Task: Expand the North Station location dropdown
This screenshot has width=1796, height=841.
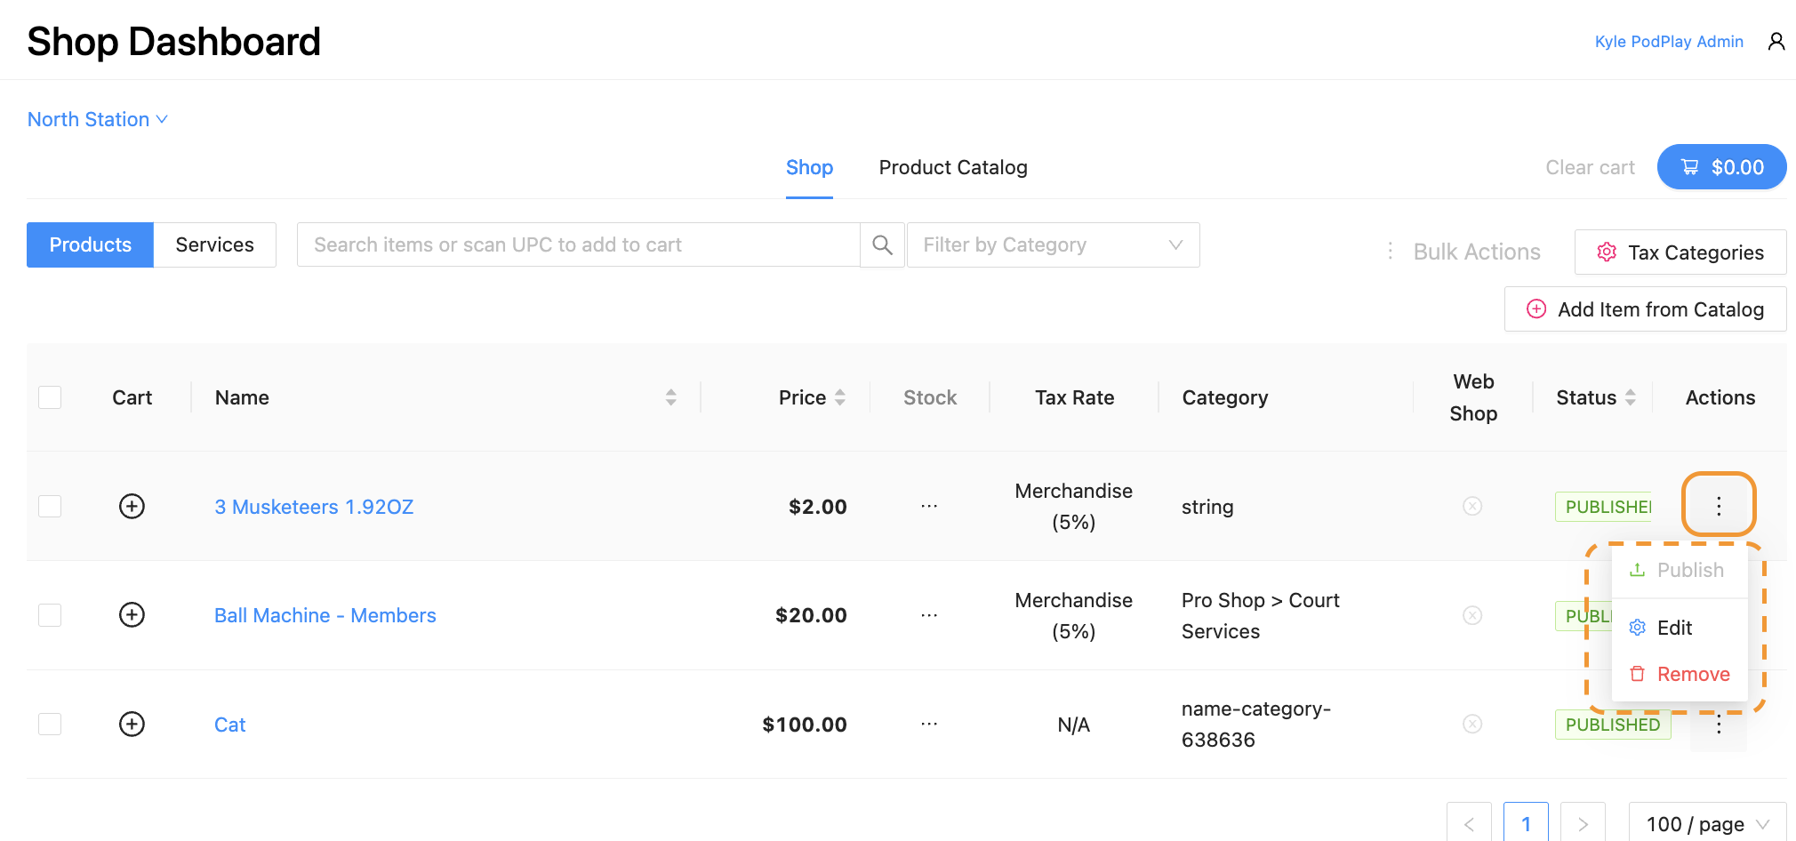Action: [97, 119]
